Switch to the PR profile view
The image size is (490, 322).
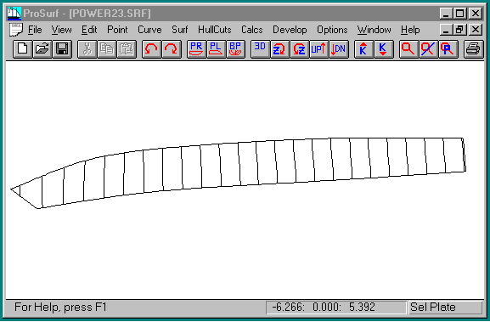point(196,49)
